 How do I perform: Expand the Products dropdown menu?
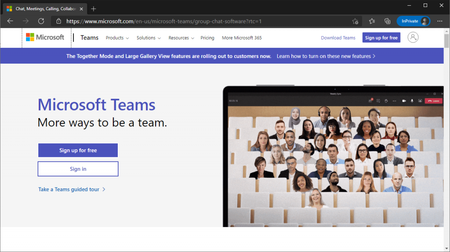click(x=117, y=38)
